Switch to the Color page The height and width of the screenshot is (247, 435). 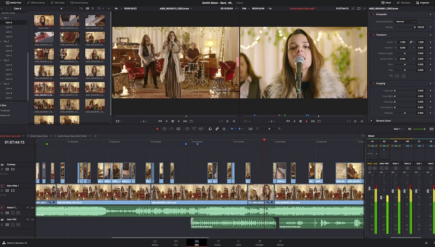(x=238, y=243)
